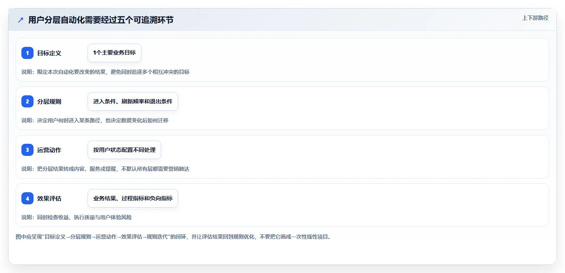Click the '上下游路径' label in header
The height and width of the screenshot is (273, 565).
[x=535, y=18]
